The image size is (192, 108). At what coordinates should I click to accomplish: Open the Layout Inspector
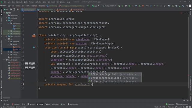coord(182,104)
